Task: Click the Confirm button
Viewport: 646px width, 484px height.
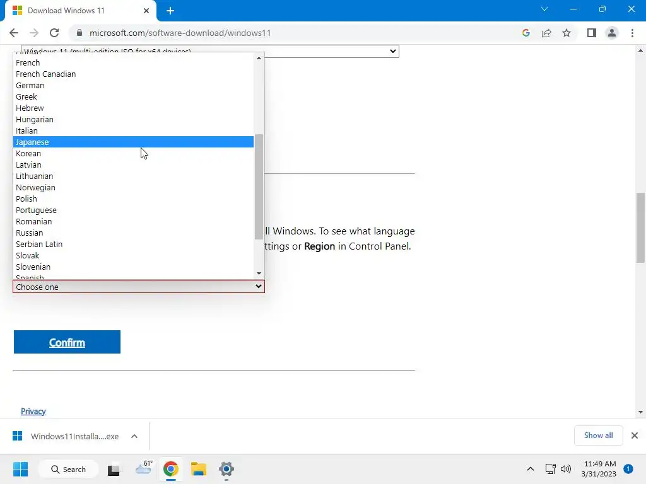Action: point(67,342)
